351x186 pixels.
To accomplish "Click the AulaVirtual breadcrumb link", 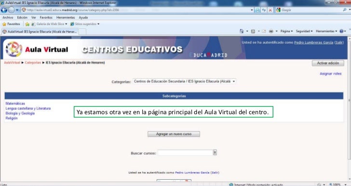I will tap(12, 63).
